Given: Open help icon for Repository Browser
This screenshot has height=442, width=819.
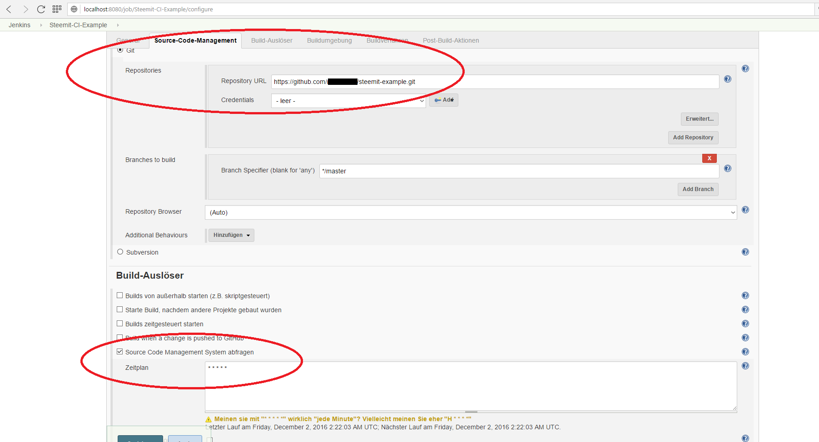Looking at the screenshot, I should pos(745,210).
